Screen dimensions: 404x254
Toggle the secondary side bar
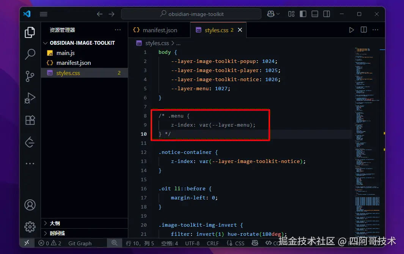point(327,14)
